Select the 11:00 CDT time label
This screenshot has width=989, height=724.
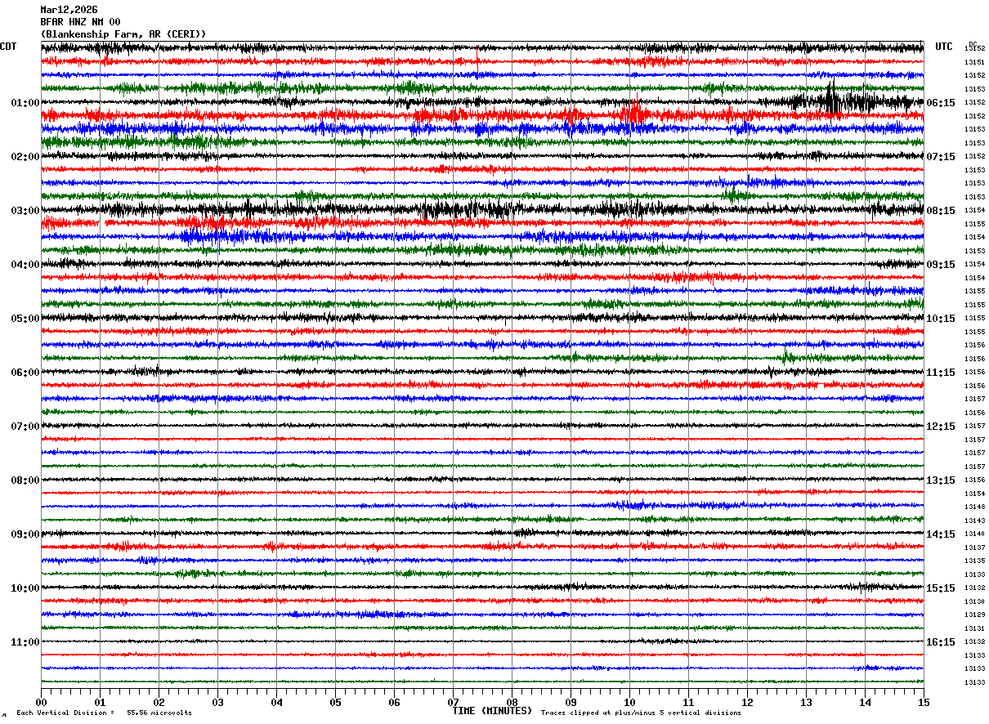[25, 642]
